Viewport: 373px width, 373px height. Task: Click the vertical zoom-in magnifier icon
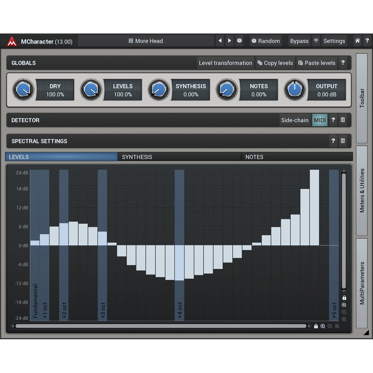(344, 305)
